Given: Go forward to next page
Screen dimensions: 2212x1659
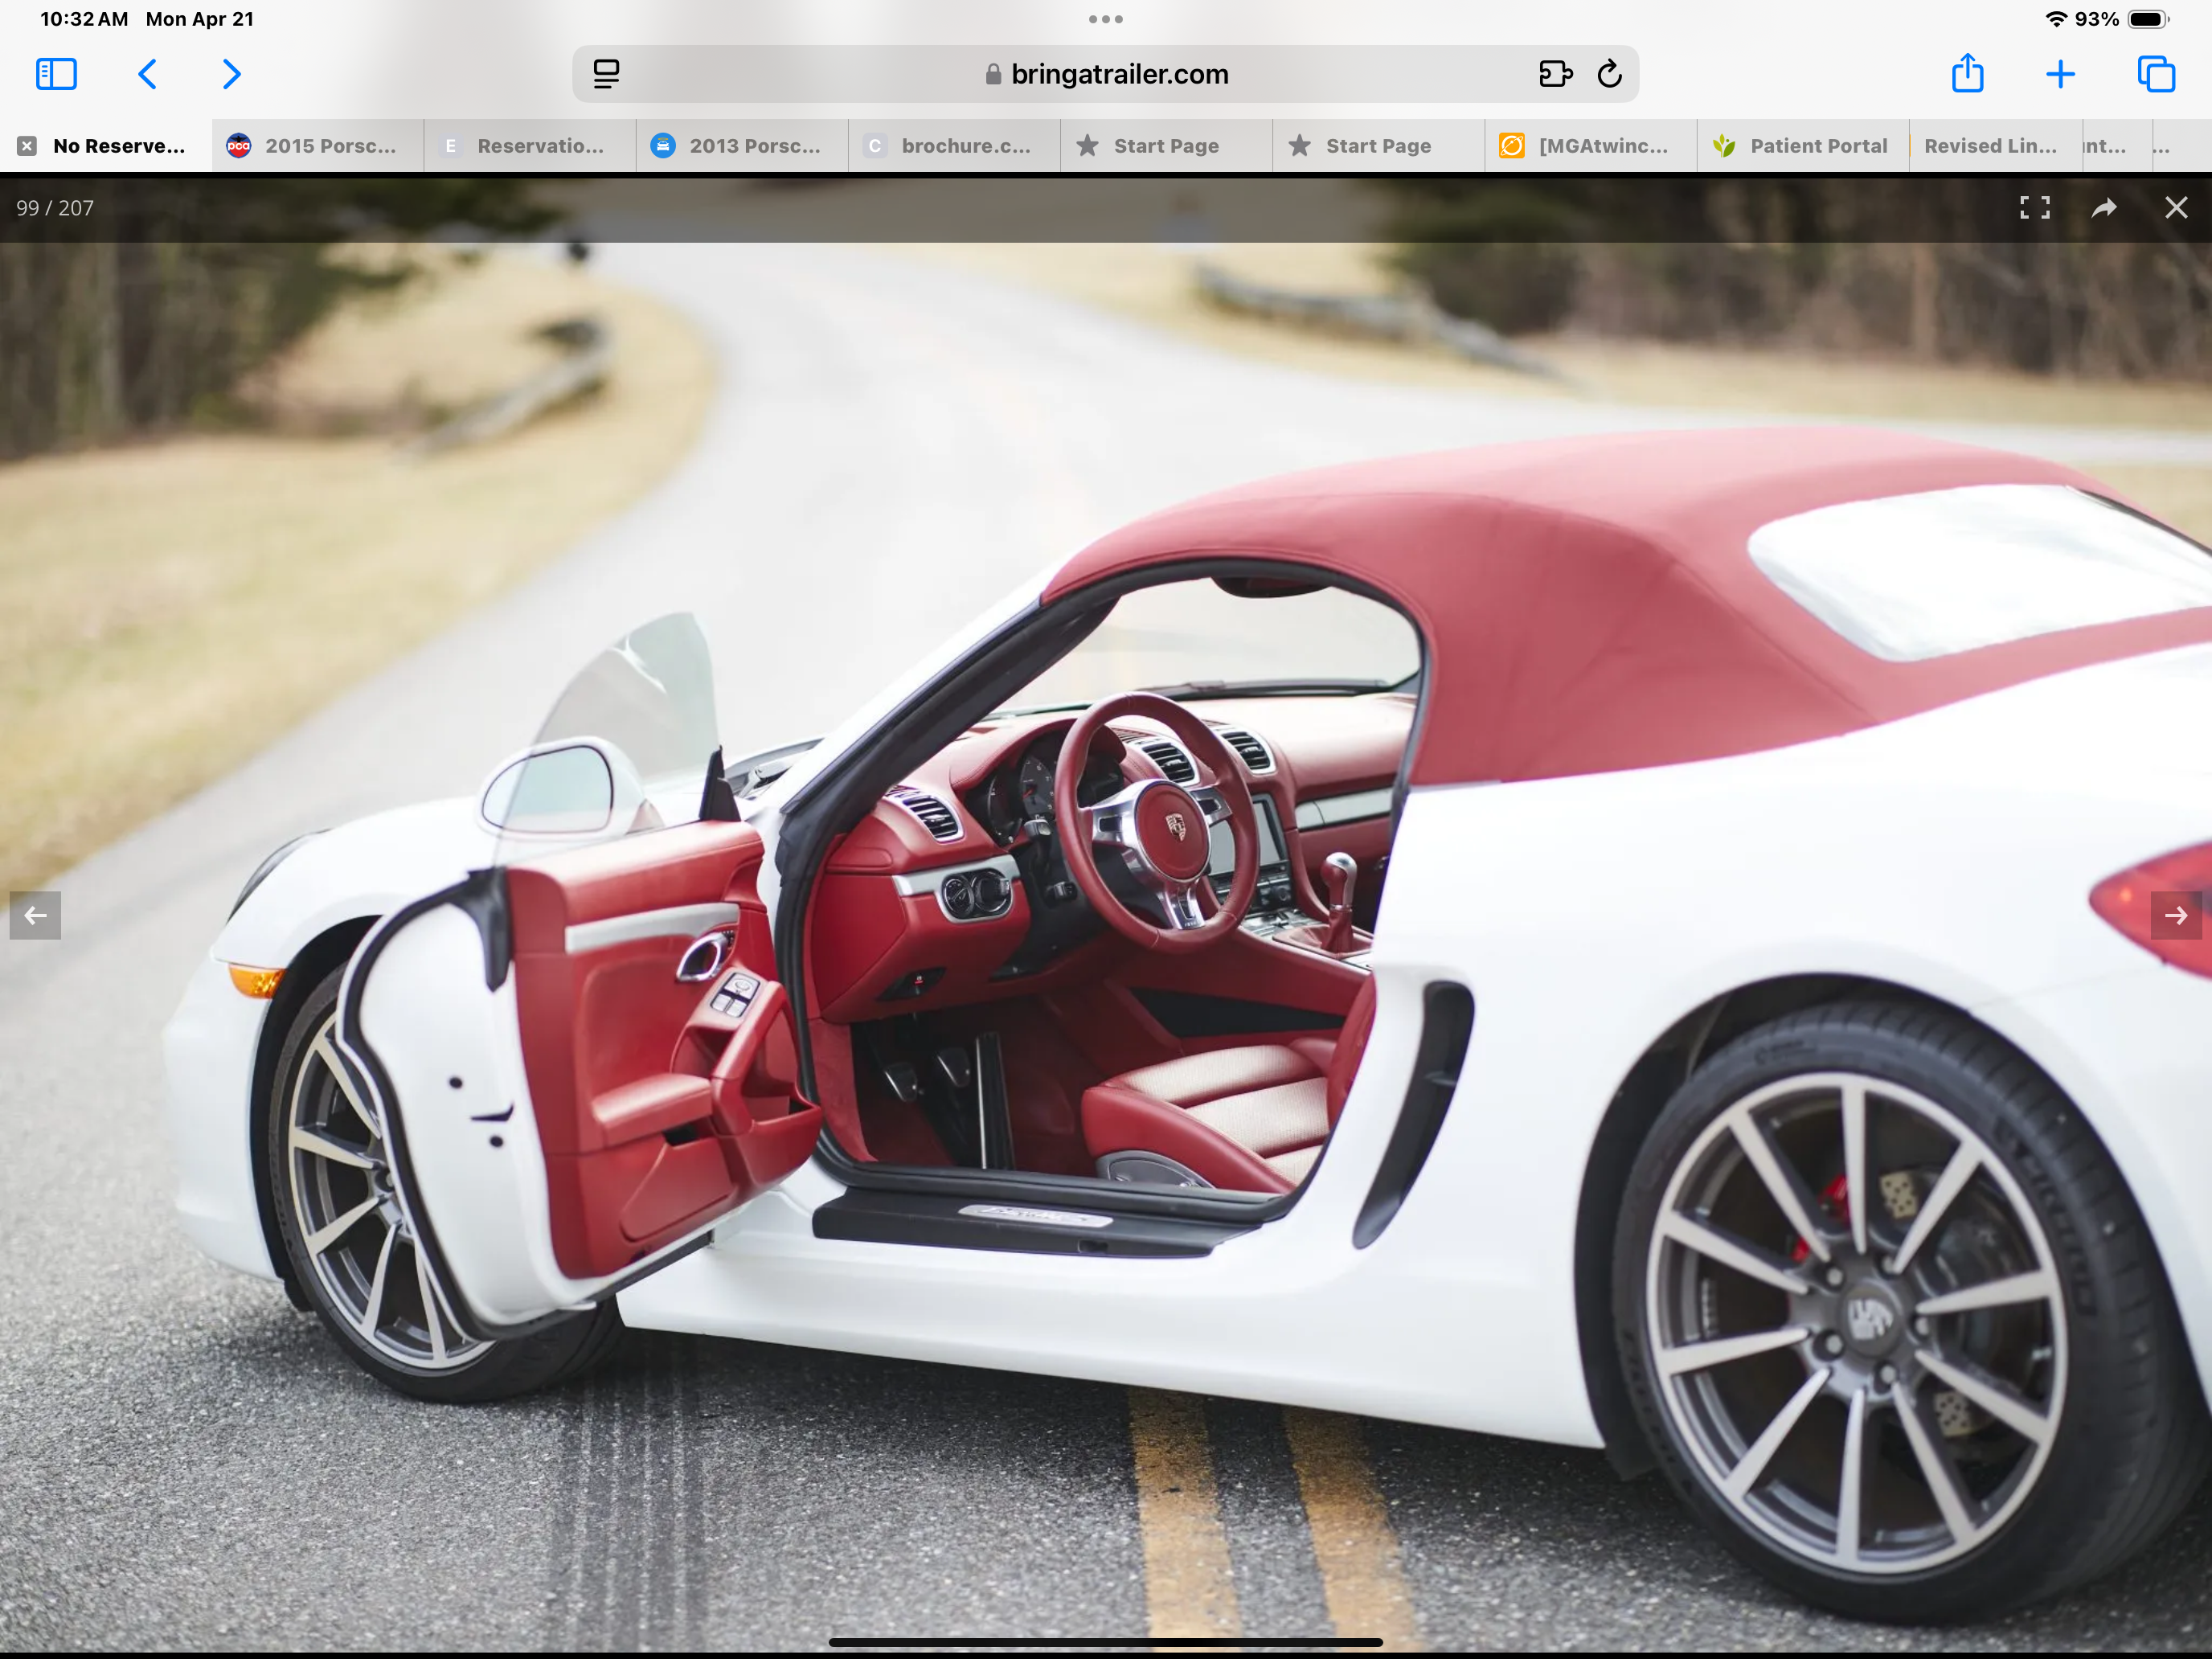Looking at the screenshot, I should coord(231,74).
